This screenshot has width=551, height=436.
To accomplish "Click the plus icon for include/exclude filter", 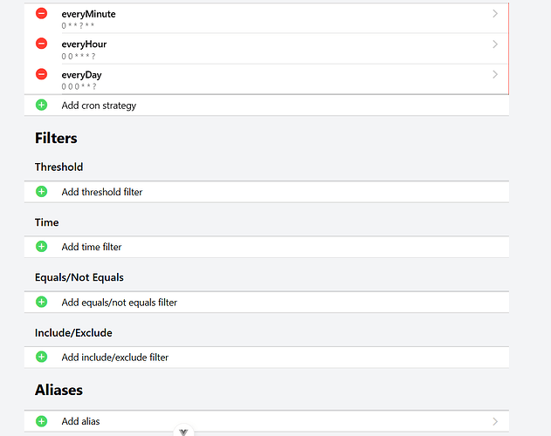I will [41, 357].
